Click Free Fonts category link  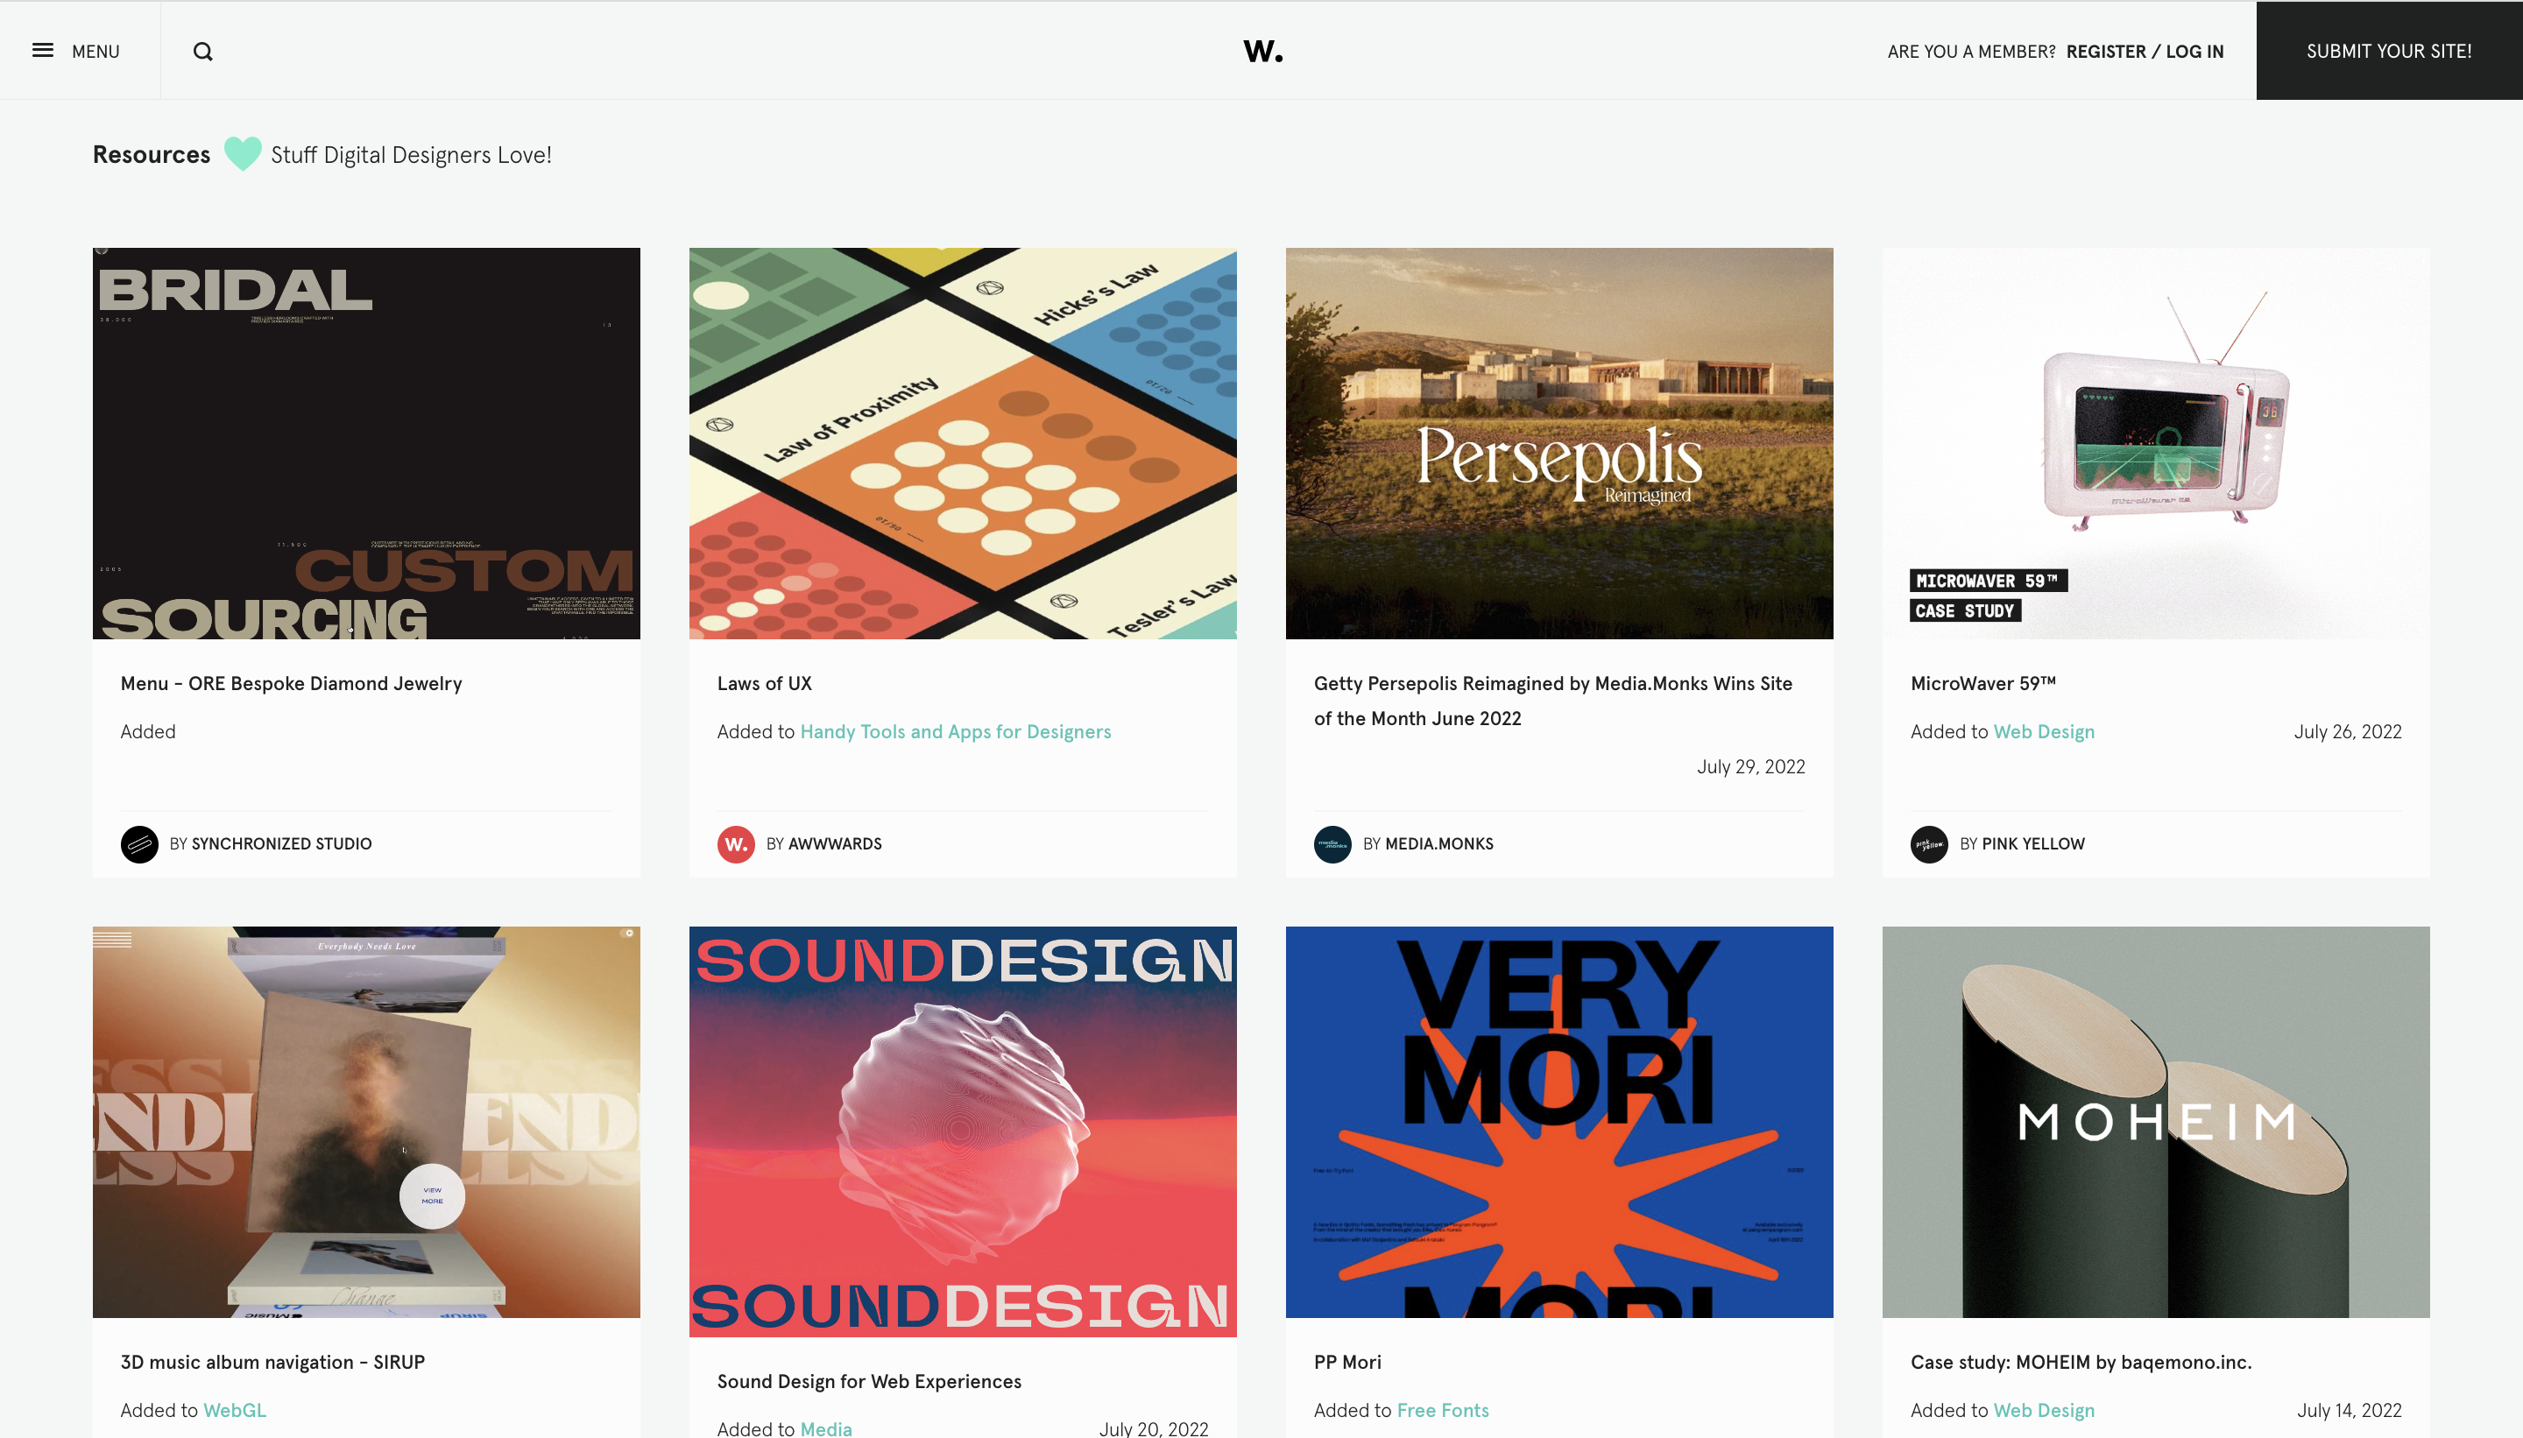point(1442,1409)
